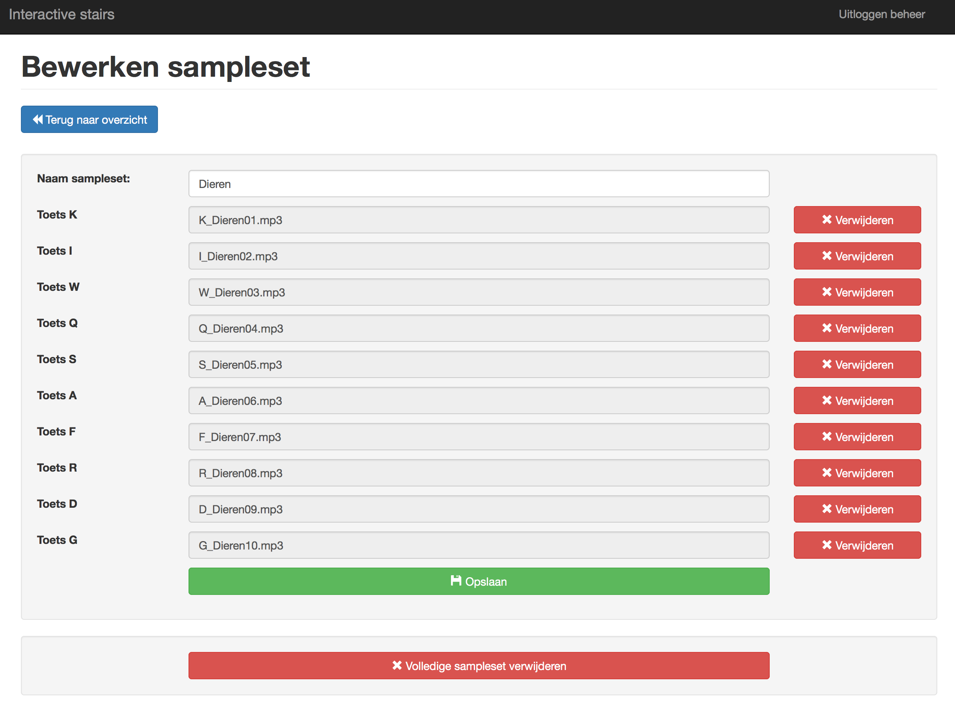Click the K_Dieren01.mp3 filename field
Image resolution: width=955 pixels, height=711 pixels.
tap(478, 220)
